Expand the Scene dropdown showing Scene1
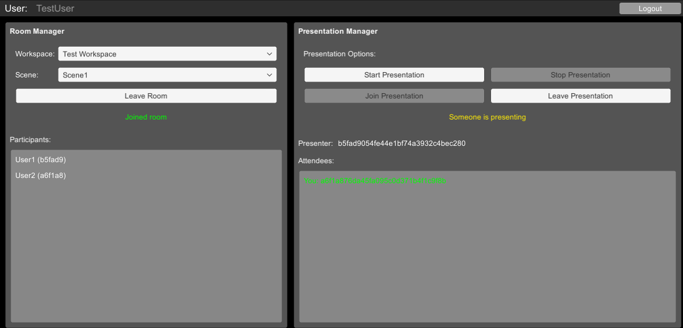 (x=167, y=75)
